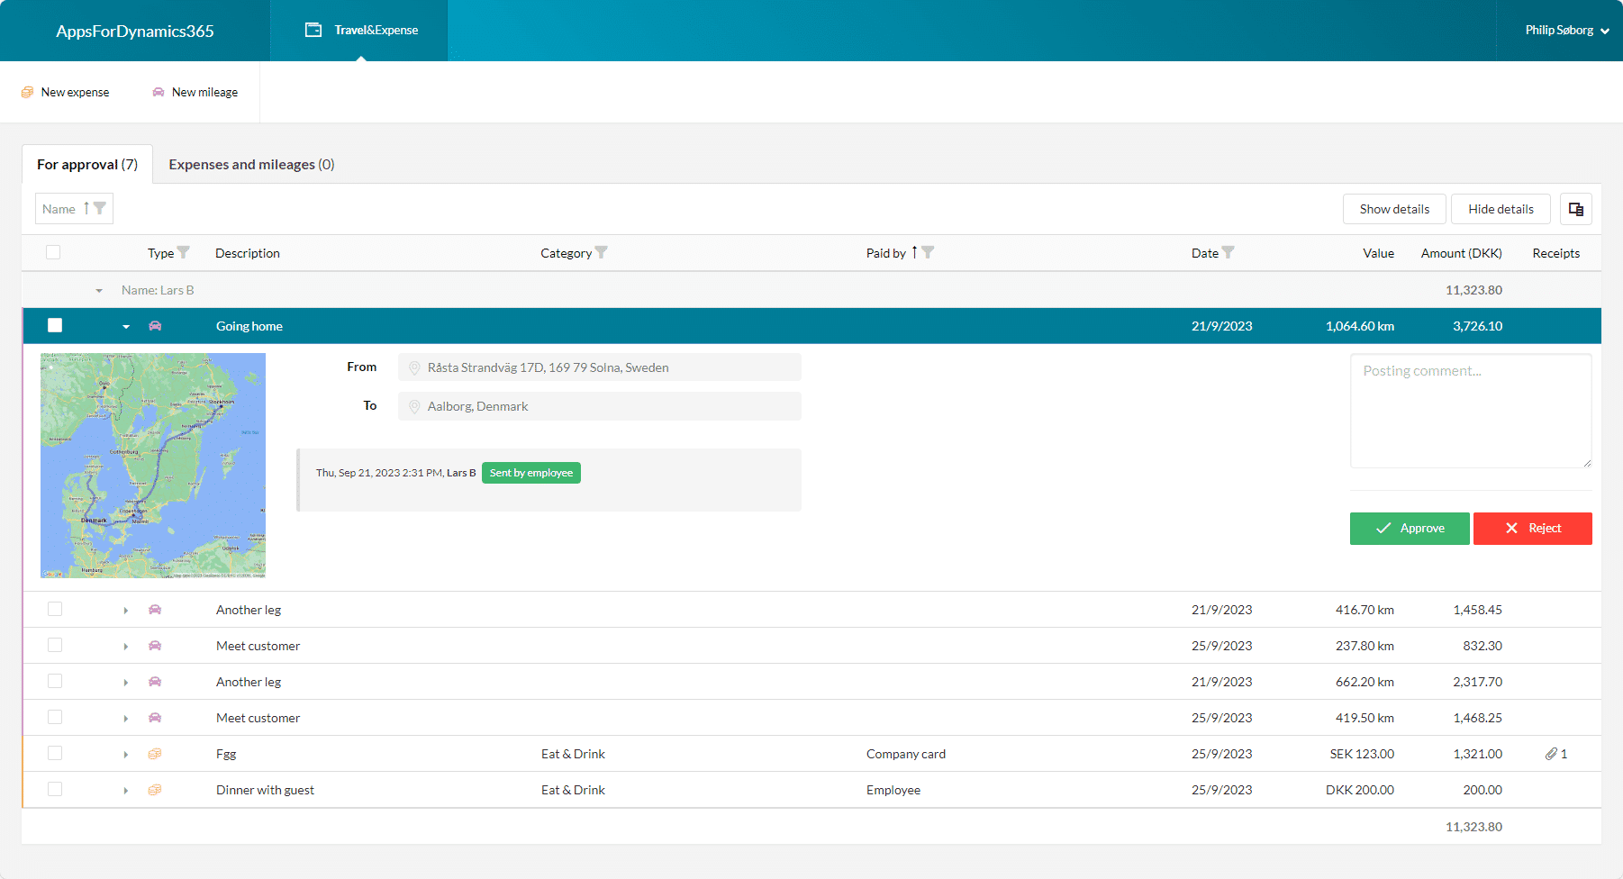Open the Paid by column filter funnel
The height and width of the screenshot is (879, 1623).
(928, 252)
